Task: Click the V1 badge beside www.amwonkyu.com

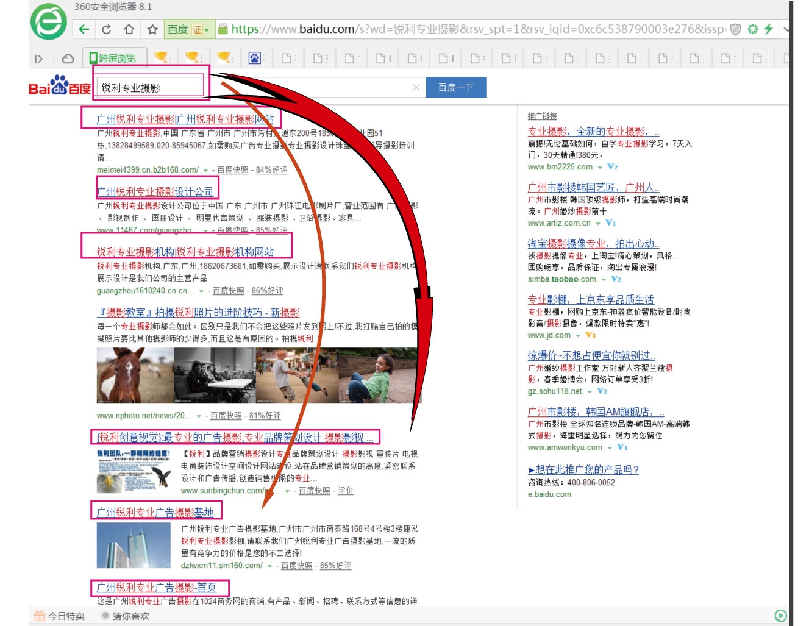Action: pyautogui.click(x=622, y=447)
